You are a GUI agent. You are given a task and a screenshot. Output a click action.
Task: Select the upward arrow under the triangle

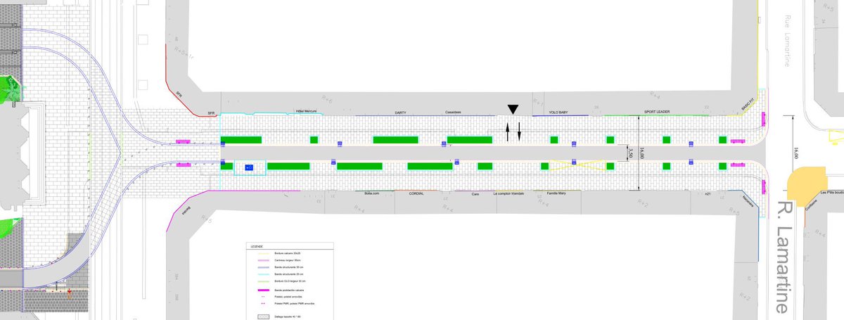(x=506, y=130)
